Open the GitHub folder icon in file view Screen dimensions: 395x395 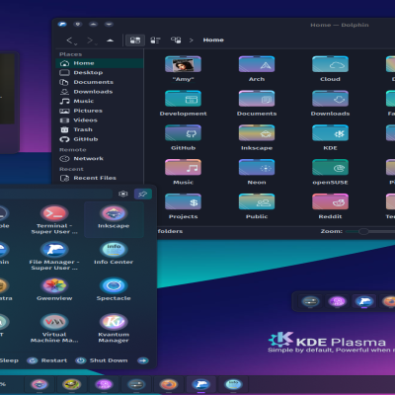[x=183, y=133]
